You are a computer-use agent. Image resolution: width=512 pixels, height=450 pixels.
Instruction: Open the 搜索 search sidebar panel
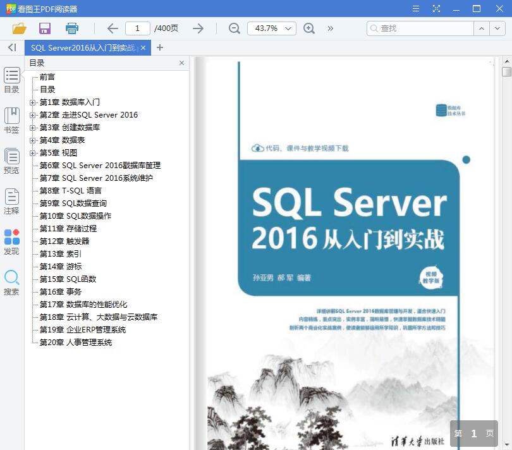[x=12, y=283]
